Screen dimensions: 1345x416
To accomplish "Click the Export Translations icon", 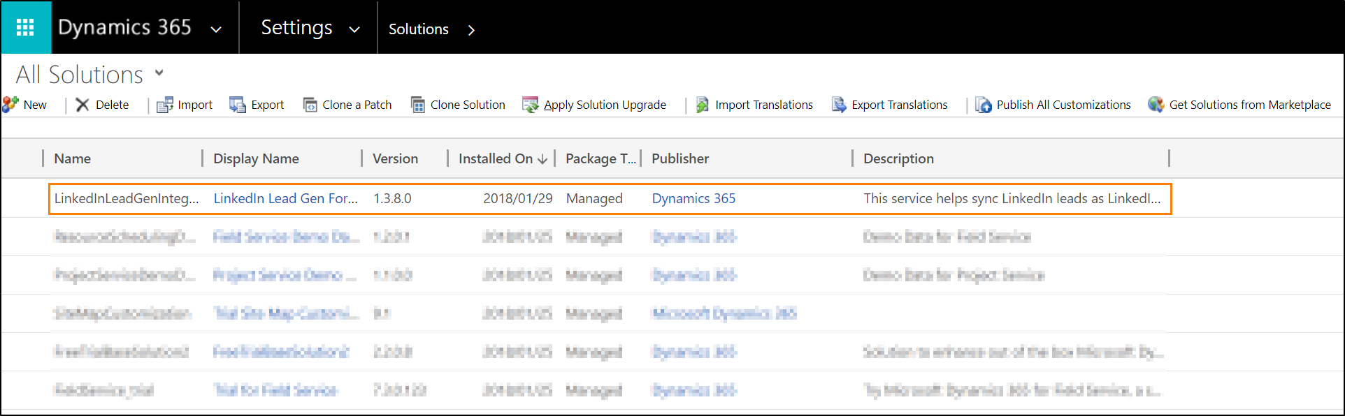I will (839, 105).
